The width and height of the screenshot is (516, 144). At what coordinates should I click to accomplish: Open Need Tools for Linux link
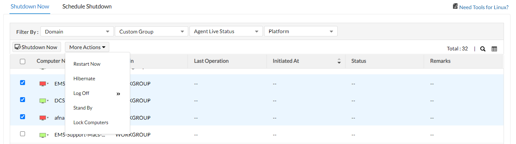pyautogui.click(x=484, y=7)
